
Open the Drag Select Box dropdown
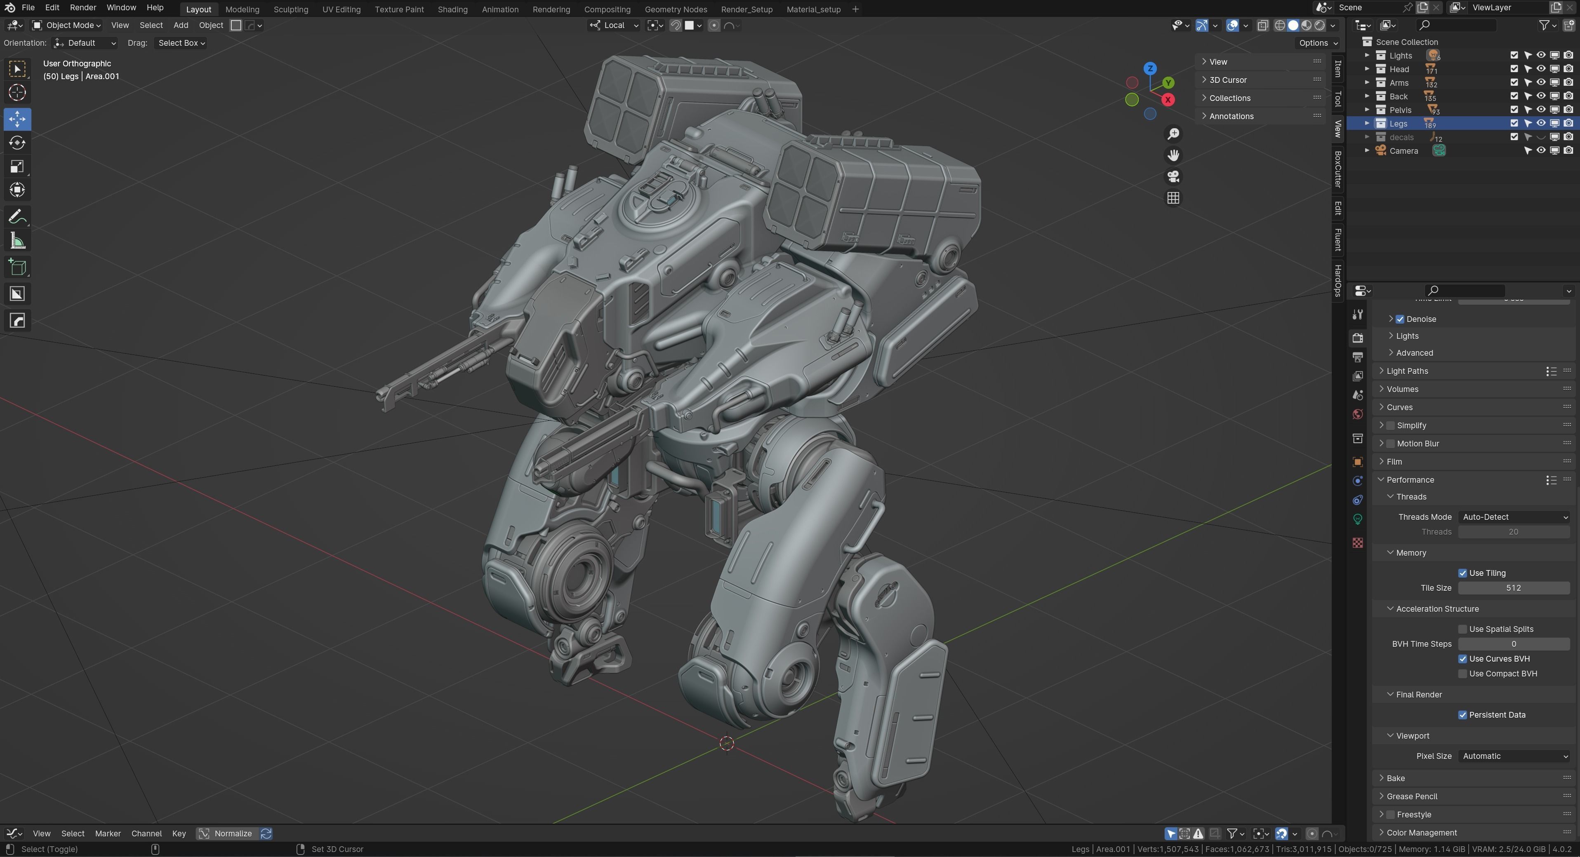tap(181, 43)
